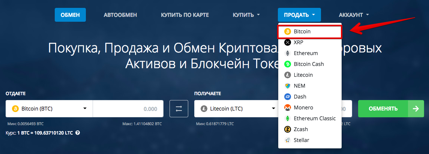
Task: Pick NEM from the ПРОДАТЬ menu
Action: tap(310, 86)
